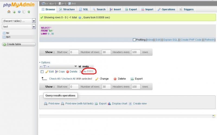The image size is (217, 135).
Task: Click the log out icon beside Home
Action: [14, 12]
